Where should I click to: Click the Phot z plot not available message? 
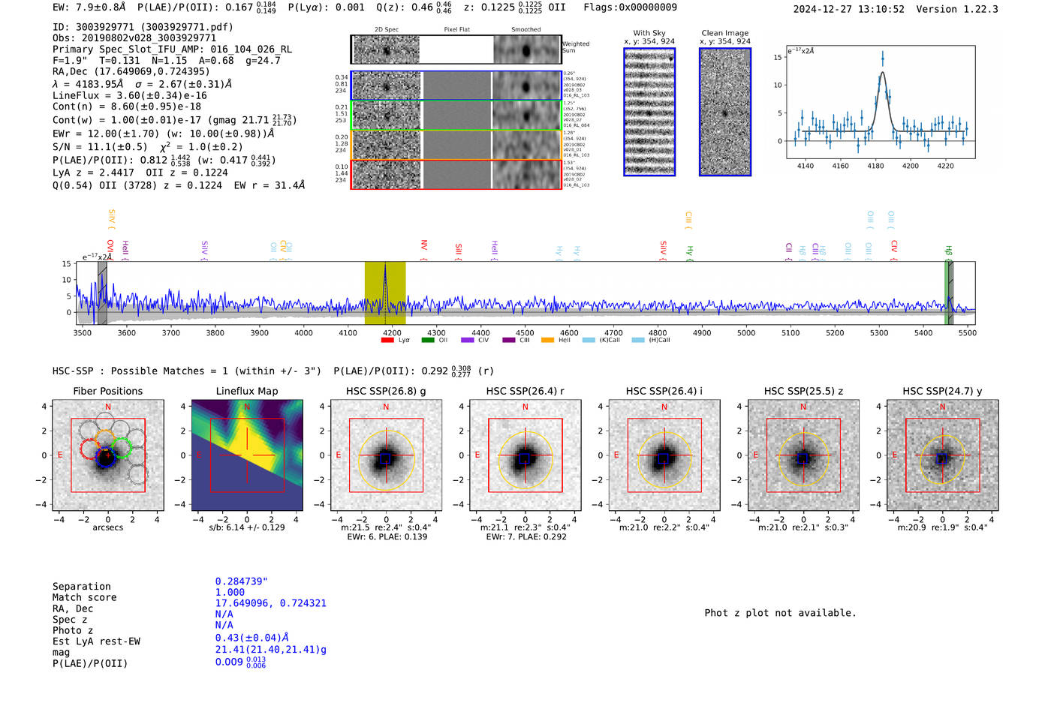pyautogui.click(x=781, y=613)
